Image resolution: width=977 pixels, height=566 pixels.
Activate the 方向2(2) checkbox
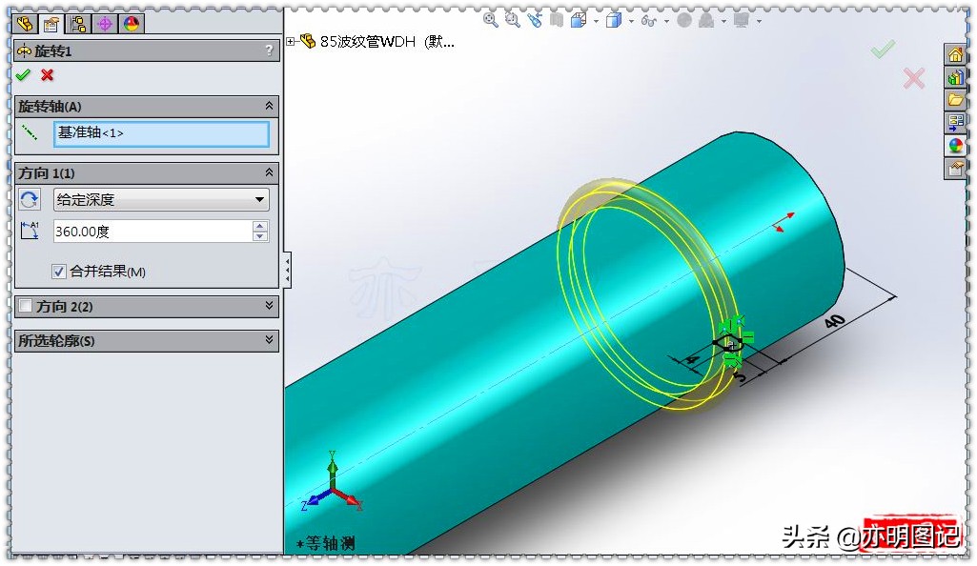point(26,306)
